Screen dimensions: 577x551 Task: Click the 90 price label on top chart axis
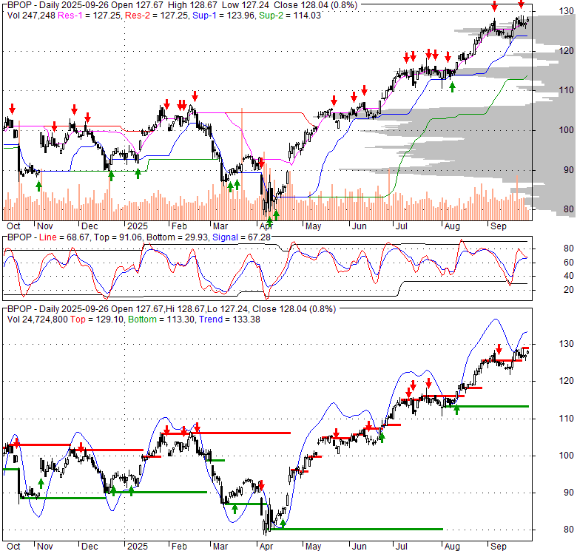[x=569, y=170]
